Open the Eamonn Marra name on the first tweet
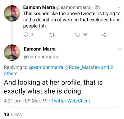Viewport: 124px width, 119px height. tap(39, 7)
